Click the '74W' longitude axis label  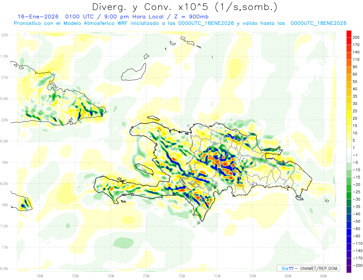point(111,276)
